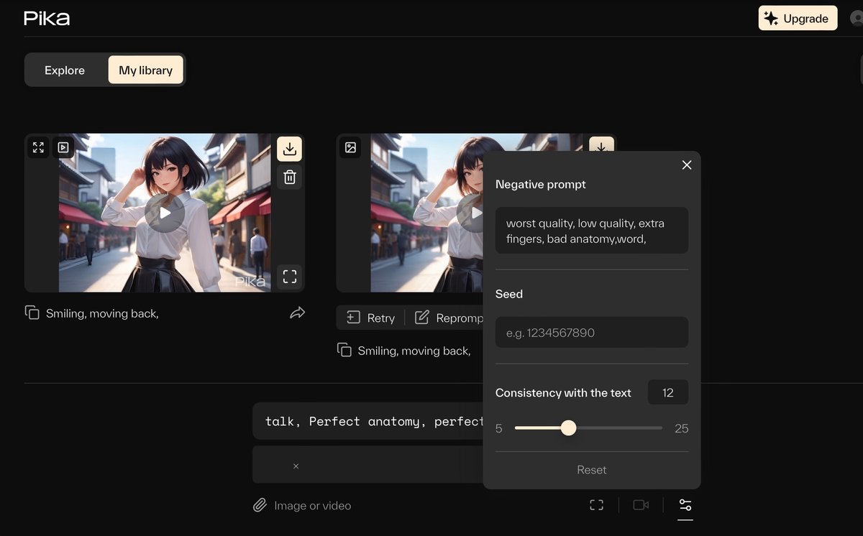
Task: Open the Explore tab
Action: (64, 70)
